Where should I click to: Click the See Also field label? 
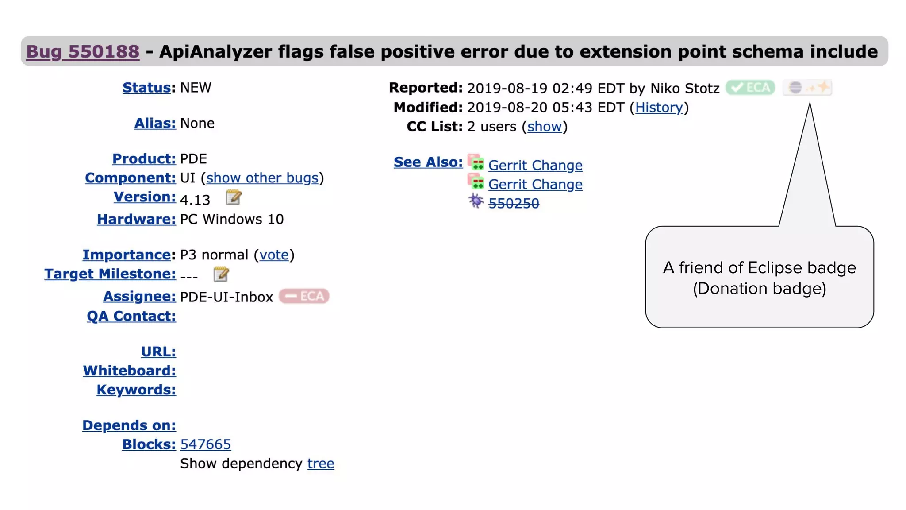pyautogui.click(x=428, y=162)
